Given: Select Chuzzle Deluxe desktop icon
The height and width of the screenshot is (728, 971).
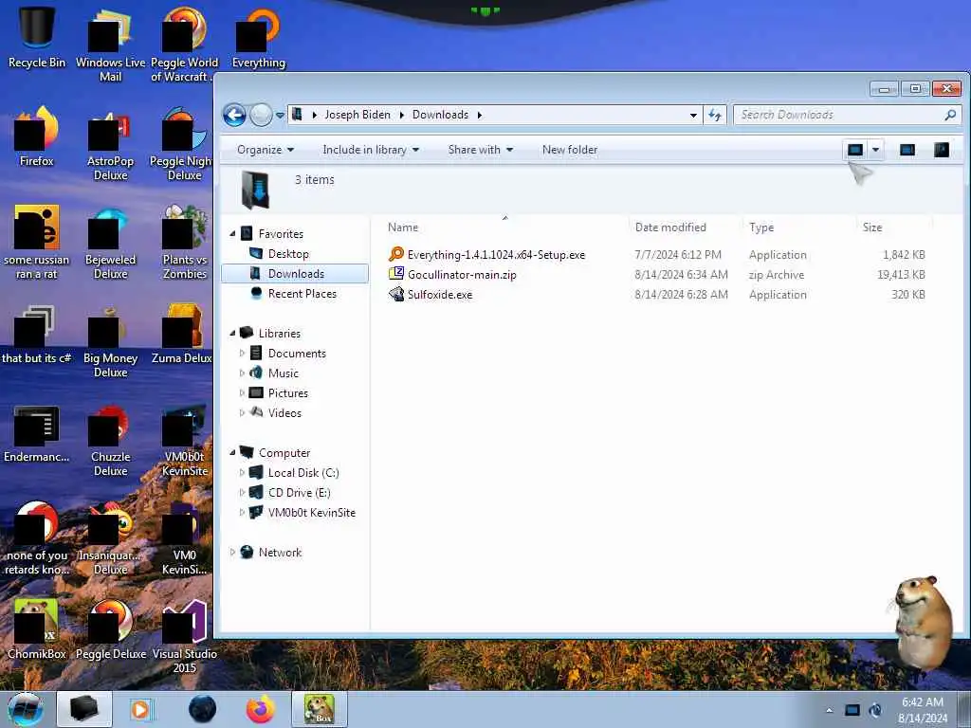Looking at the screenshot, I should [110, 440].
